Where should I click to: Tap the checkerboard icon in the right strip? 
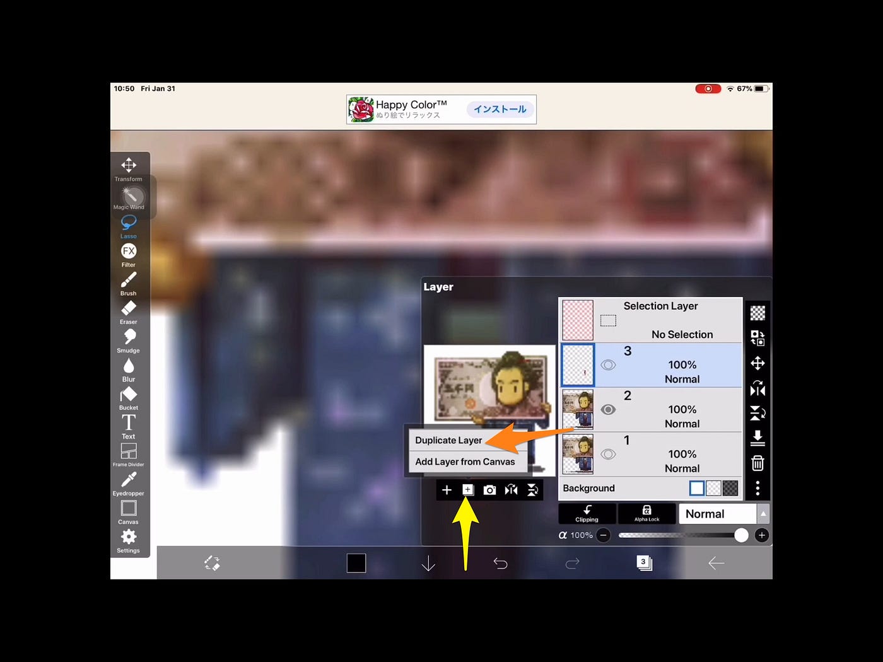click(x=757, y=313)
